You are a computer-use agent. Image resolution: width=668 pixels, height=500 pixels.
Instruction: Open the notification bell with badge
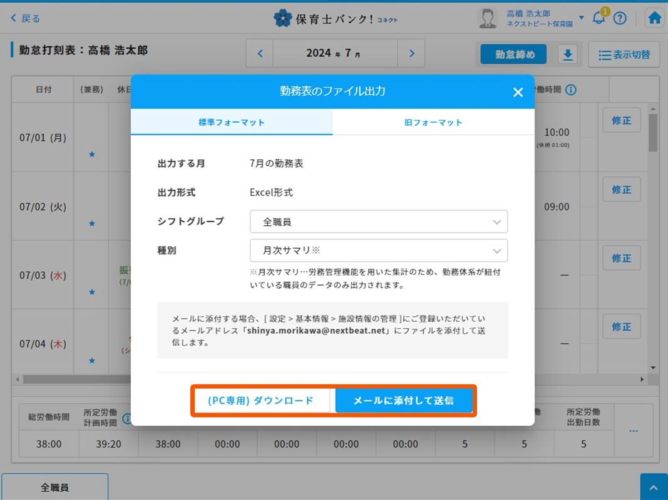[599, 17]
